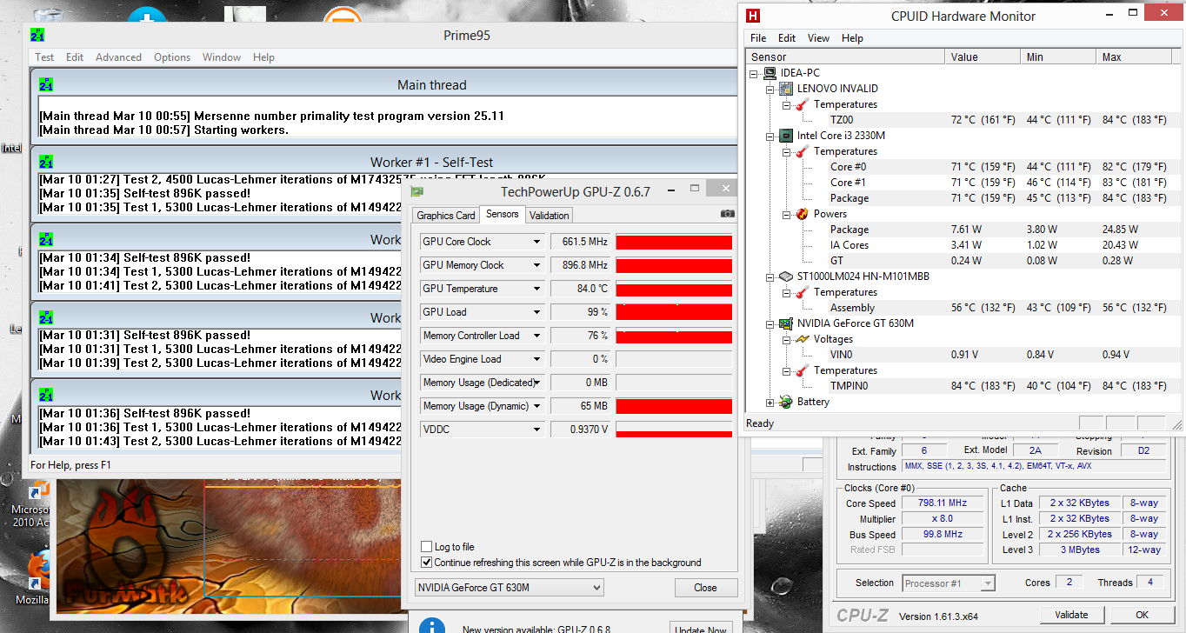Click the Voltages lightning icon

802,339
